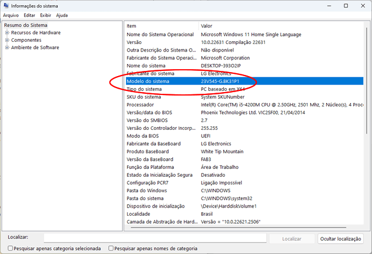Image resolution: width=372 pixels, height=254 pixels.
Task: Expand Ambiente de Software node
Action: pos(7,47)
